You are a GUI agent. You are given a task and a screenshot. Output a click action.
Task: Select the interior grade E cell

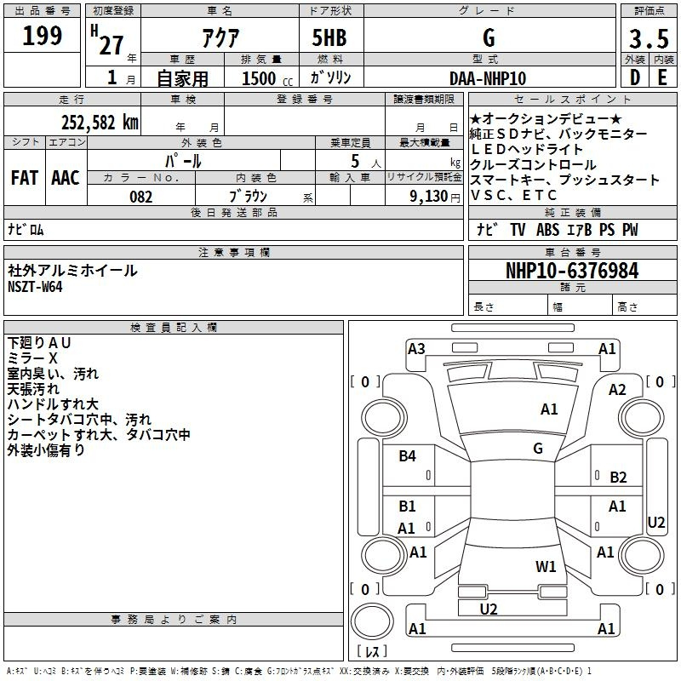click(x=662, y=77)
